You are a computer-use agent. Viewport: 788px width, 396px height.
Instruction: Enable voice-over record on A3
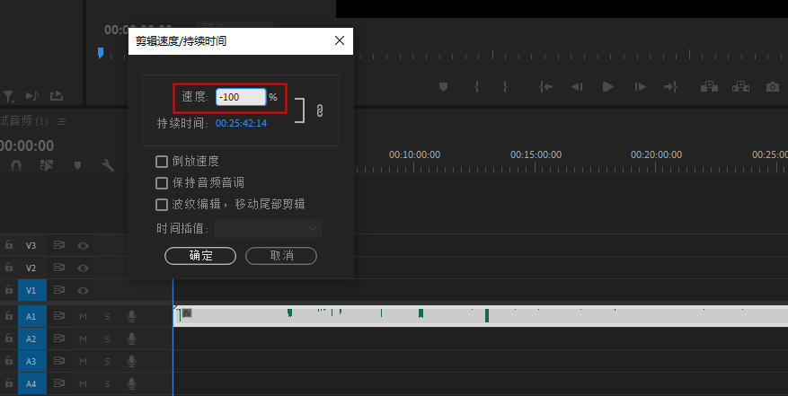click(132, 361)
